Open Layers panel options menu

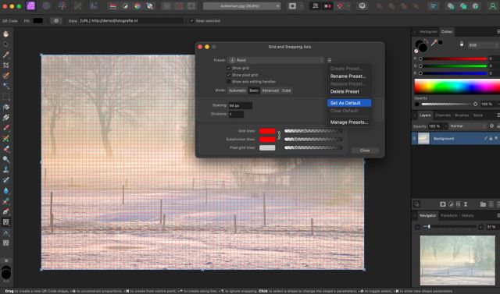tap(498, 115)
